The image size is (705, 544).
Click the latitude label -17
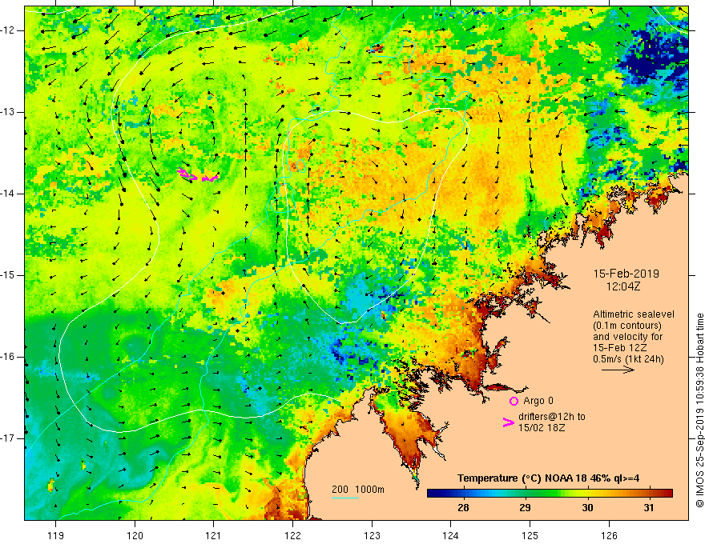coord(9,438)
